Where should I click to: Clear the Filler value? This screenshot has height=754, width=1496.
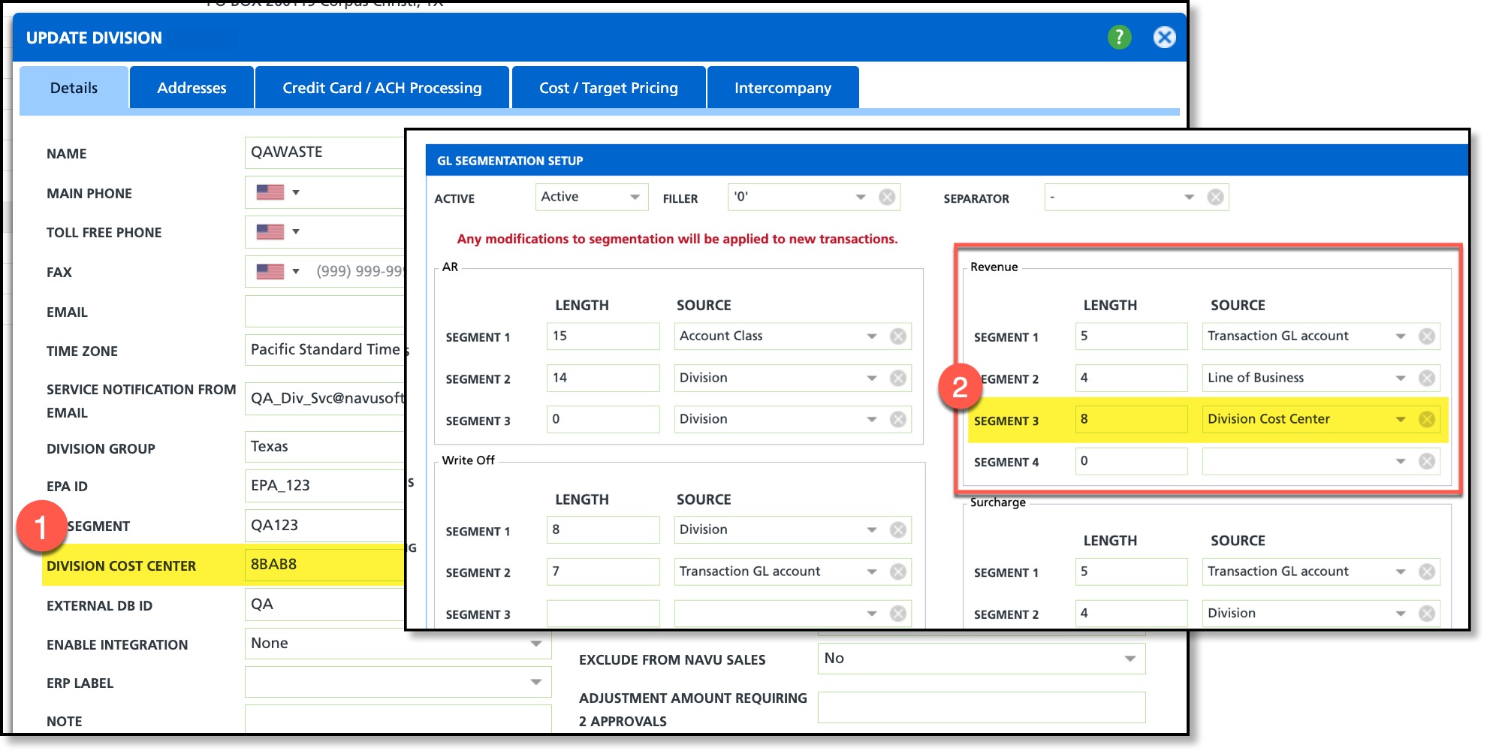[x=887, y=197]
